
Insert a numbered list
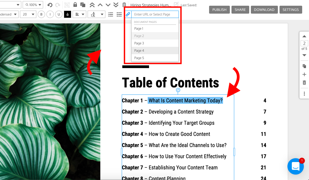[111, 14]
